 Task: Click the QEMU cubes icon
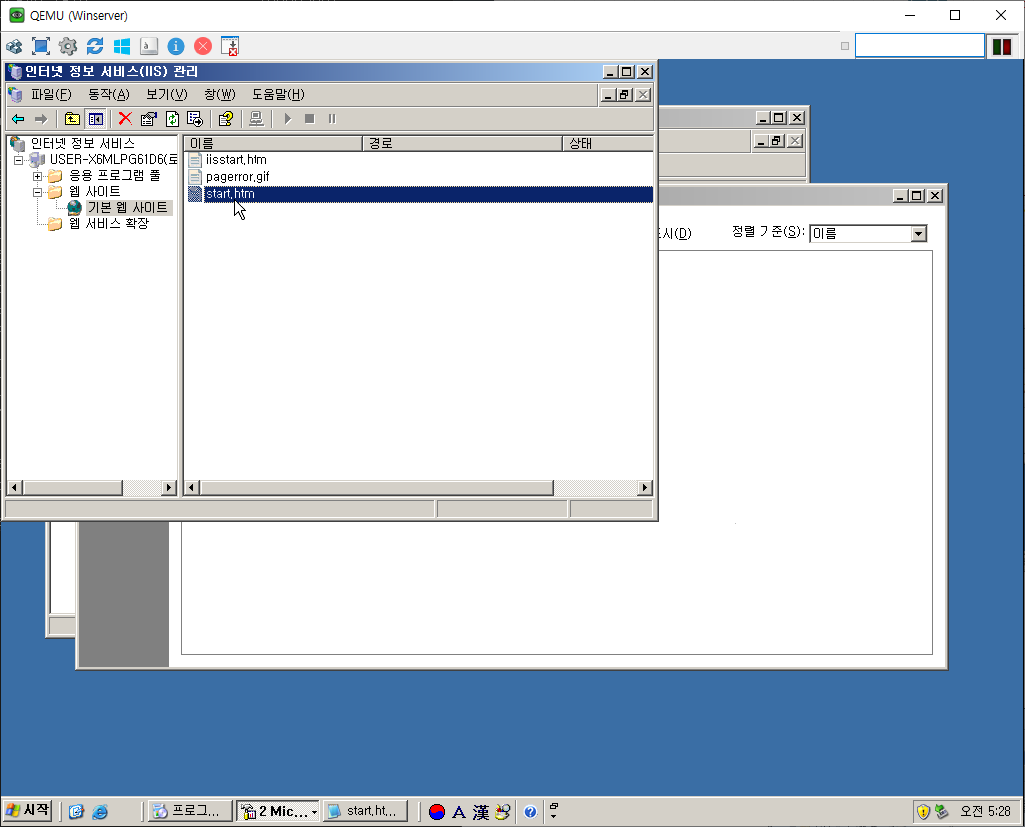(x=14, y=46)
